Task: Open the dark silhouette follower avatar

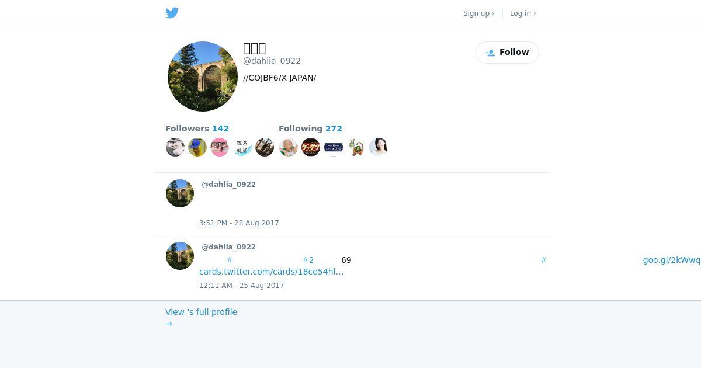Action: tap(265, 147)
